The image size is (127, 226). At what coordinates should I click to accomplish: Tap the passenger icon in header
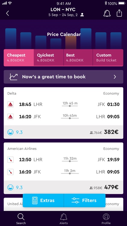coord(82,15)
